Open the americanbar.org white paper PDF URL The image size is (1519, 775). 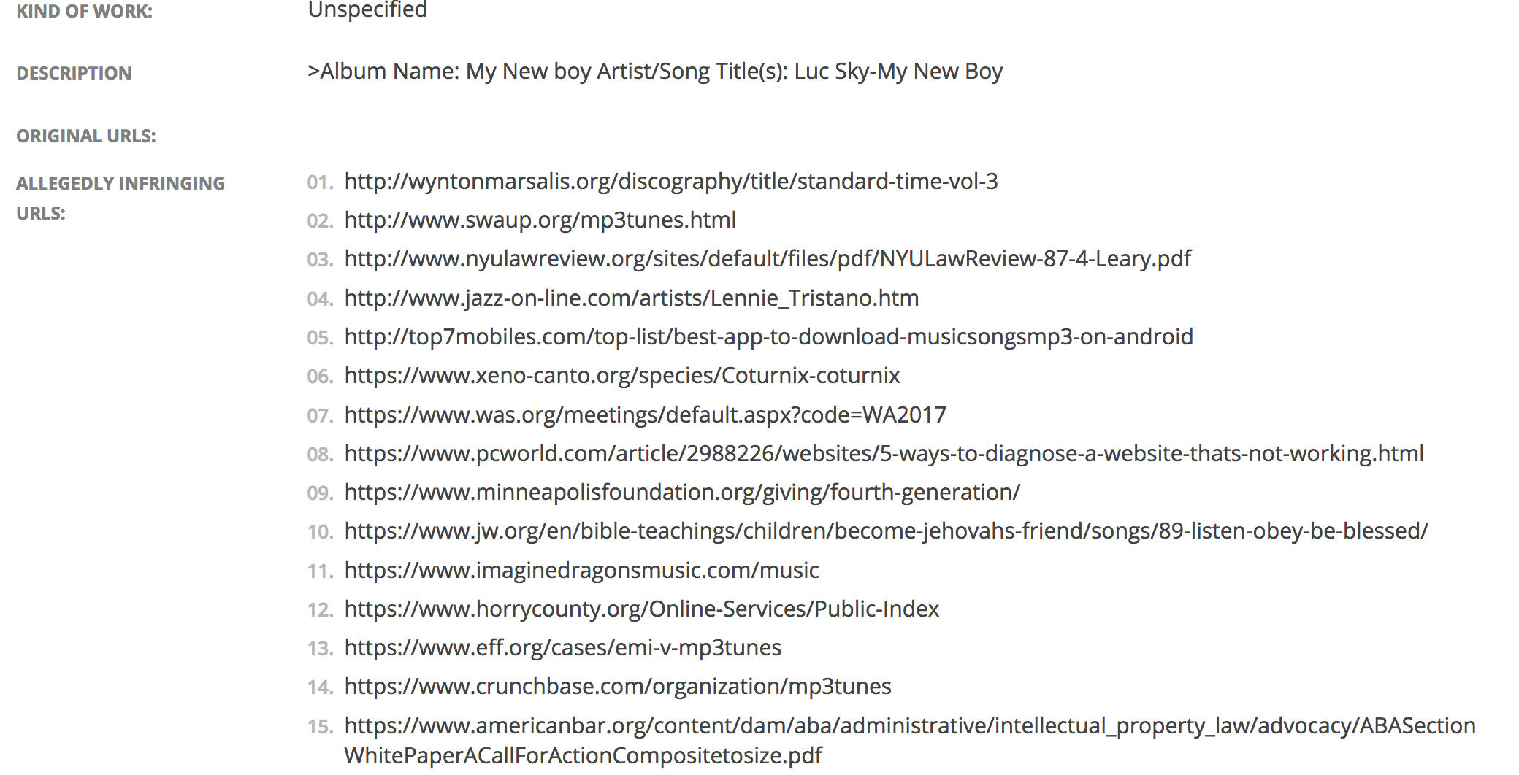(x=910, y=740)
